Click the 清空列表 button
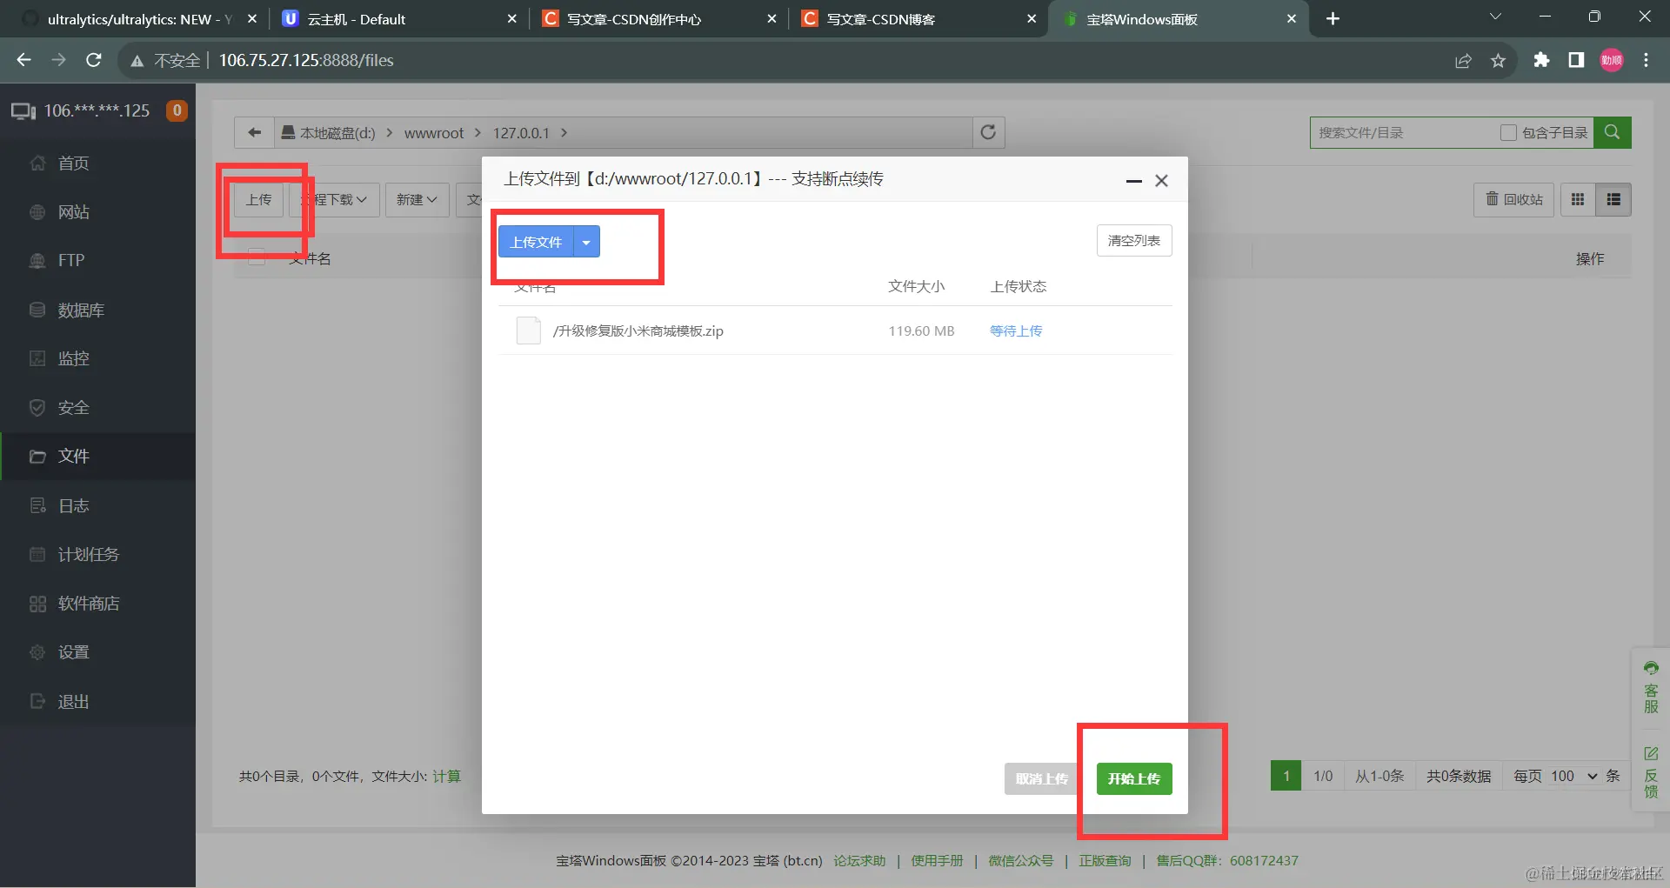 1133,240
